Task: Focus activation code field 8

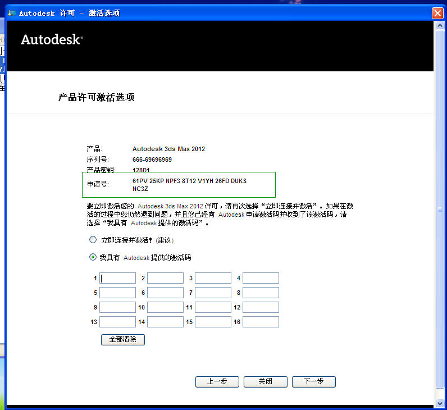Action: coord(261,293)
